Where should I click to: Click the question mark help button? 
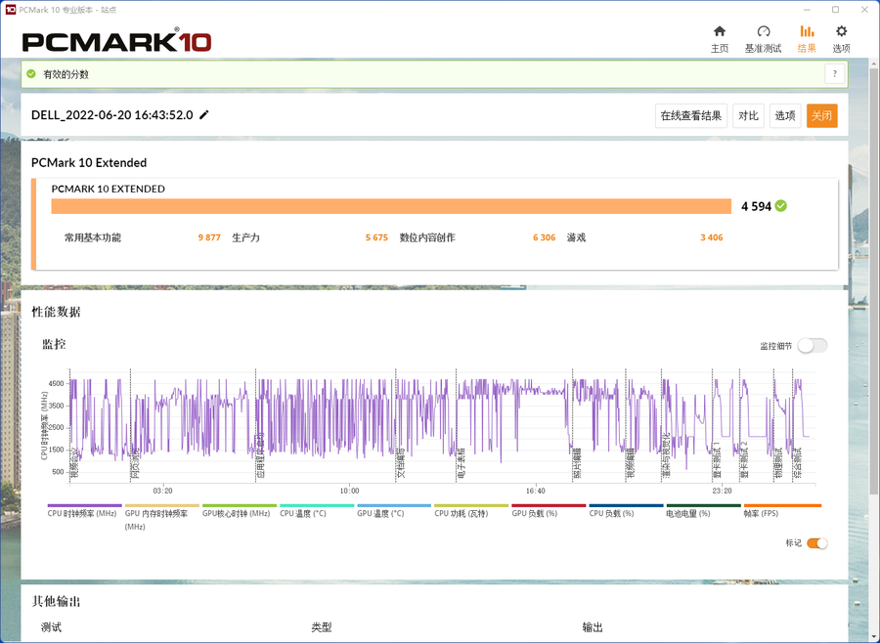pos(834,74)
